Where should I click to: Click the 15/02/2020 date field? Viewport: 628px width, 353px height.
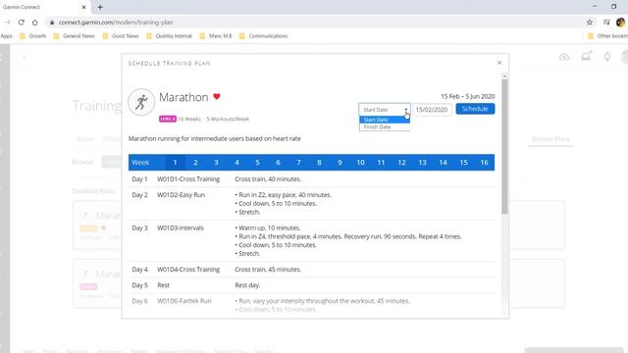pyautogui.click(x=432, y=110)
